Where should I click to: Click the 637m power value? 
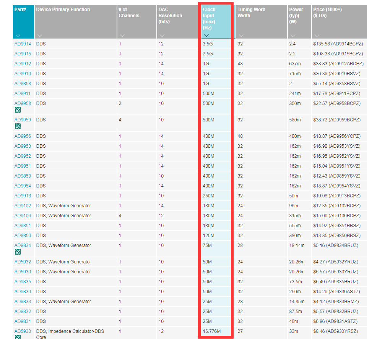pyautogui.click(x=295, y=64)
